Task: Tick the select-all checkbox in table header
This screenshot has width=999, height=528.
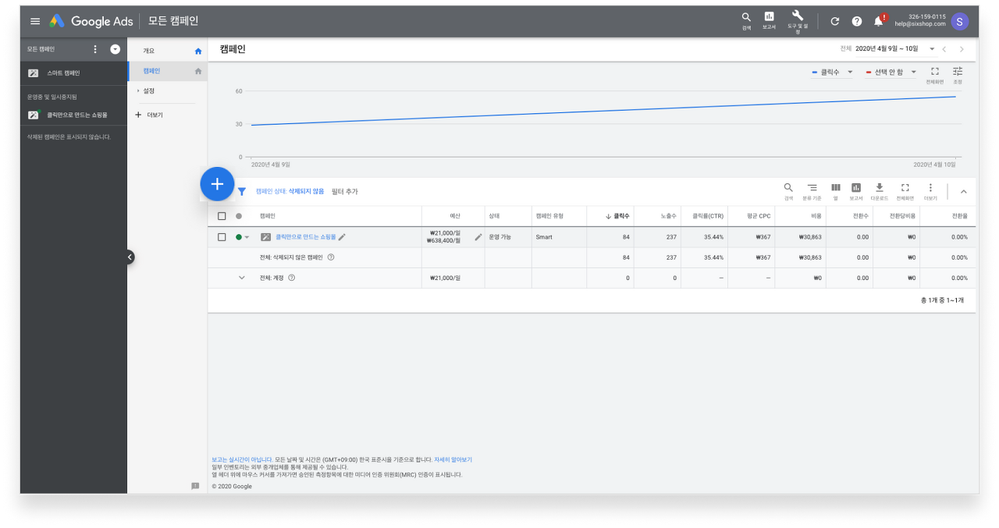Action: [222, 216]
